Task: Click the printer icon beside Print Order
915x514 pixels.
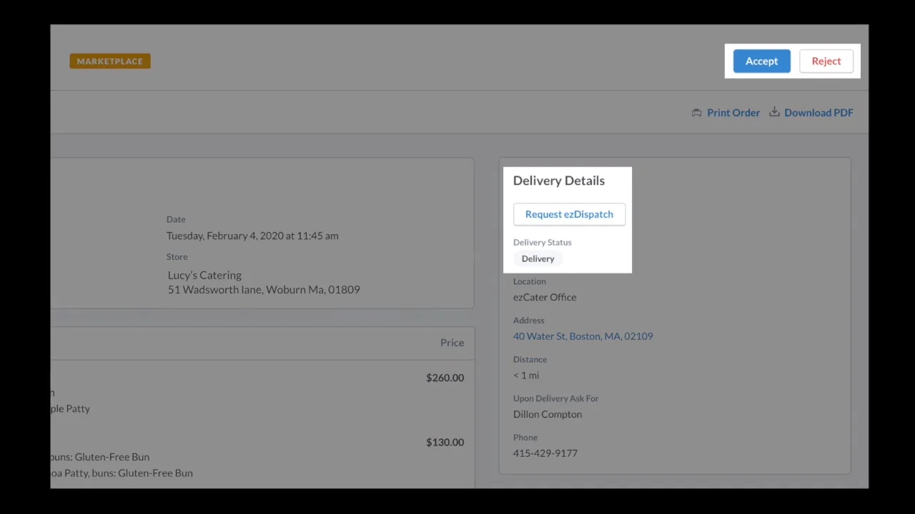Action: [x=697, y=113]
